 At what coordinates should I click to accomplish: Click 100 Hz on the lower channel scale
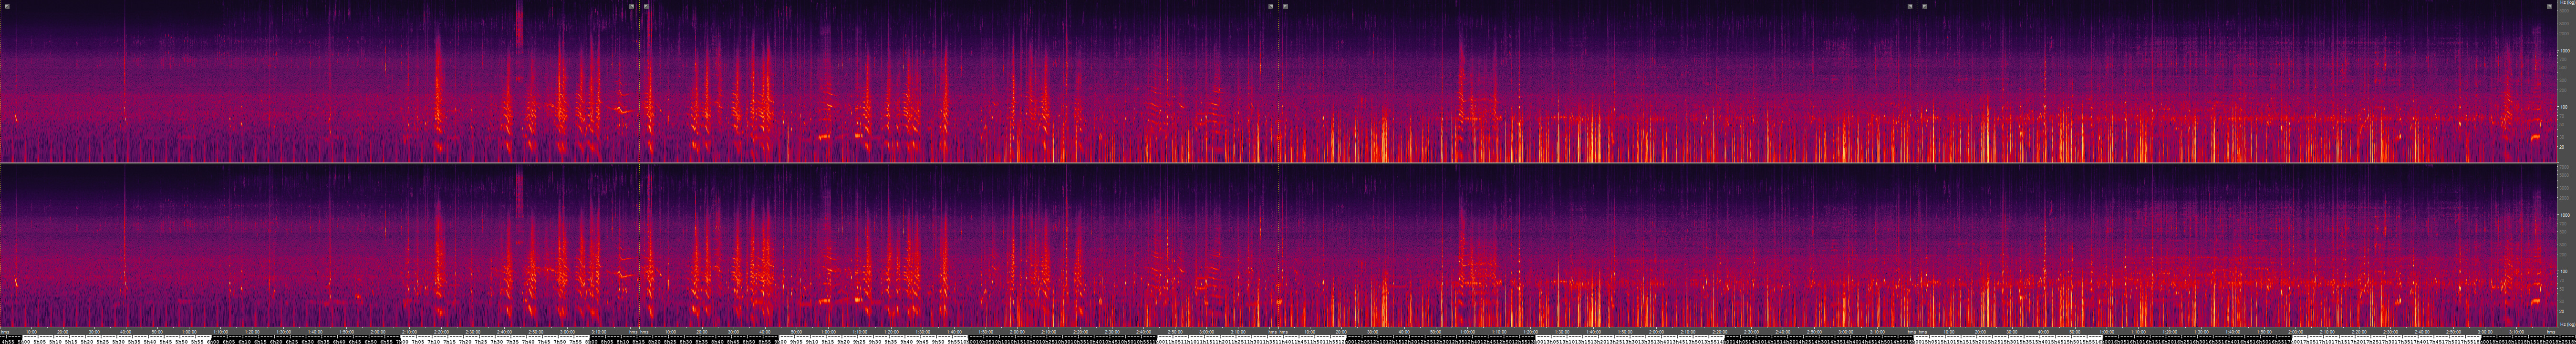coord(2564,271)
